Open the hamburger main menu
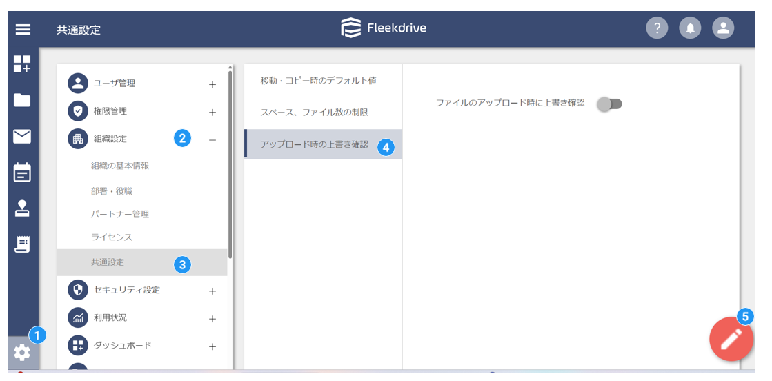This screenshot has width=772, height=381. tap(23, 30)
